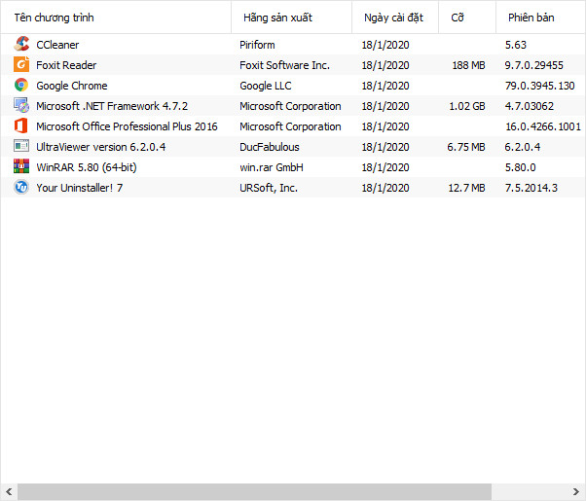Click the 12.7 MB size value
586x501 pixels.
click(x=466, y=188)
